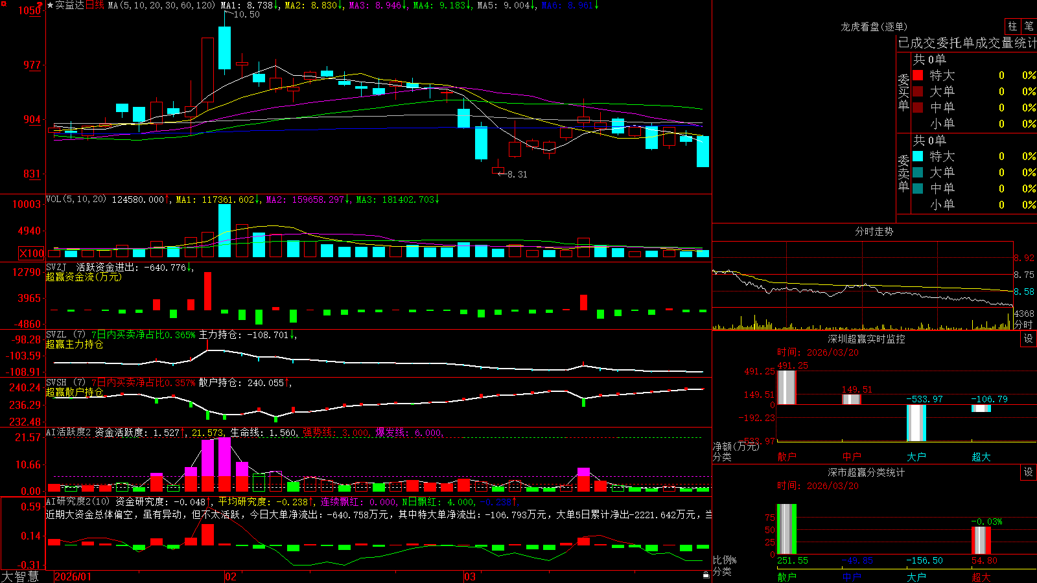Click the red 超大 54.80 bar in 分类统计
Image resolution: width=1037 pixels, height=583 pixels.
click(x=981, y=540)
